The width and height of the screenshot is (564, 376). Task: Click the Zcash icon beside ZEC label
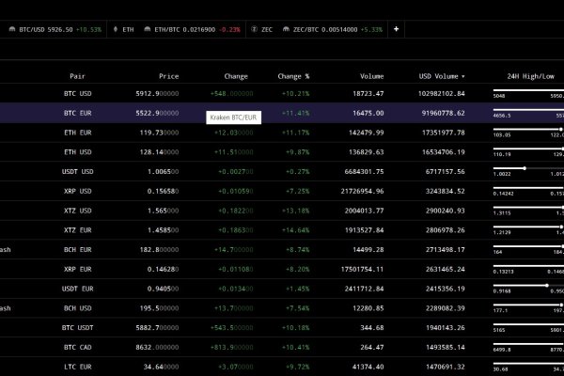click(x=254, y=29)
